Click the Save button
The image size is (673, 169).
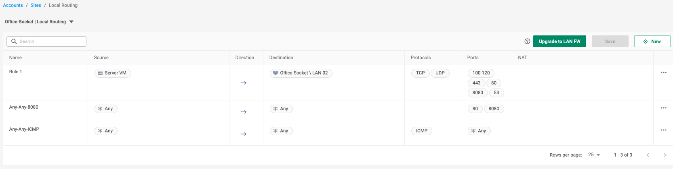coord(610,41)
